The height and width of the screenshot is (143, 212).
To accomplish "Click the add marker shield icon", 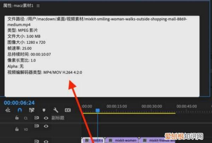I will [44, 110].
